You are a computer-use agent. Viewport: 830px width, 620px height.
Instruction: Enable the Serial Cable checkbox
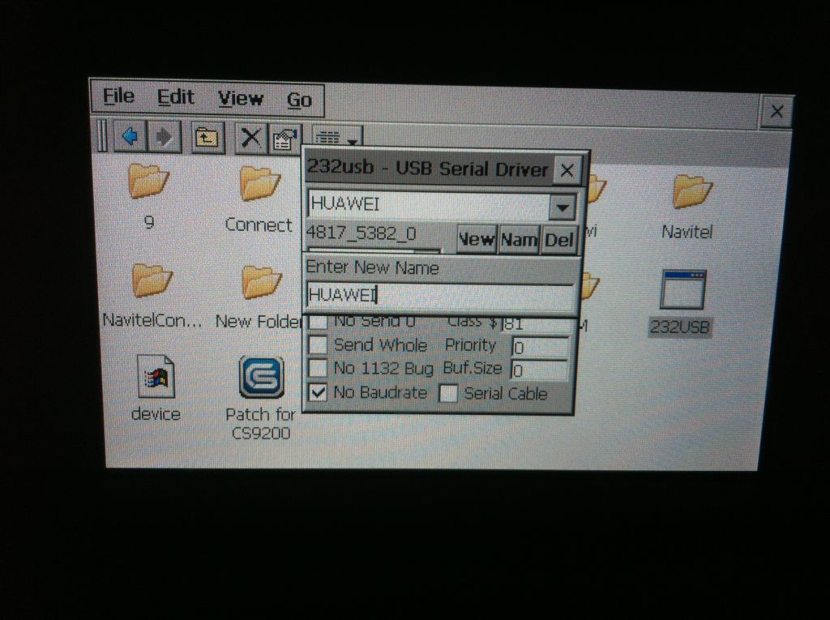coord(448,393)
